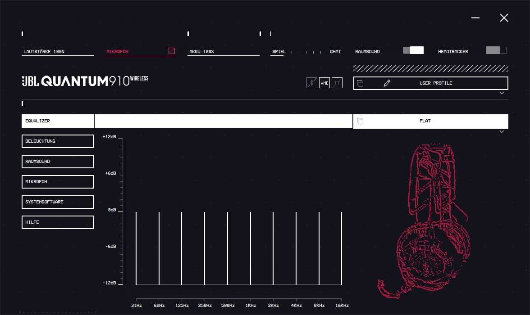Screen dimensions: 530x315
Task: Click the JBL Quantum 910 logo
Action: tap(85, 81)
